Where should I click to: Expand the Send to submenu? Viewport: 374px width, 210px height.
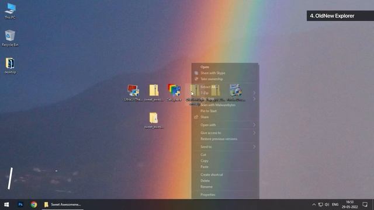pyautogui.click(x=225, y=147)
